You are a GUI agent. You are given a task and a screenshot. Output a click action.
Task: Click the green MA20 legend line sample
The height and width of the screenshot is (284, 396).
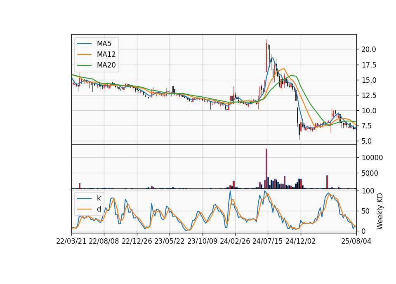tap(84, 65)
